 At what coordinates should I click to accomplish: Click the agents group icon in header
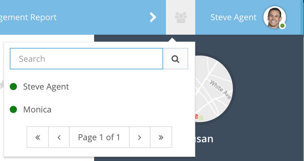(181, 17)
